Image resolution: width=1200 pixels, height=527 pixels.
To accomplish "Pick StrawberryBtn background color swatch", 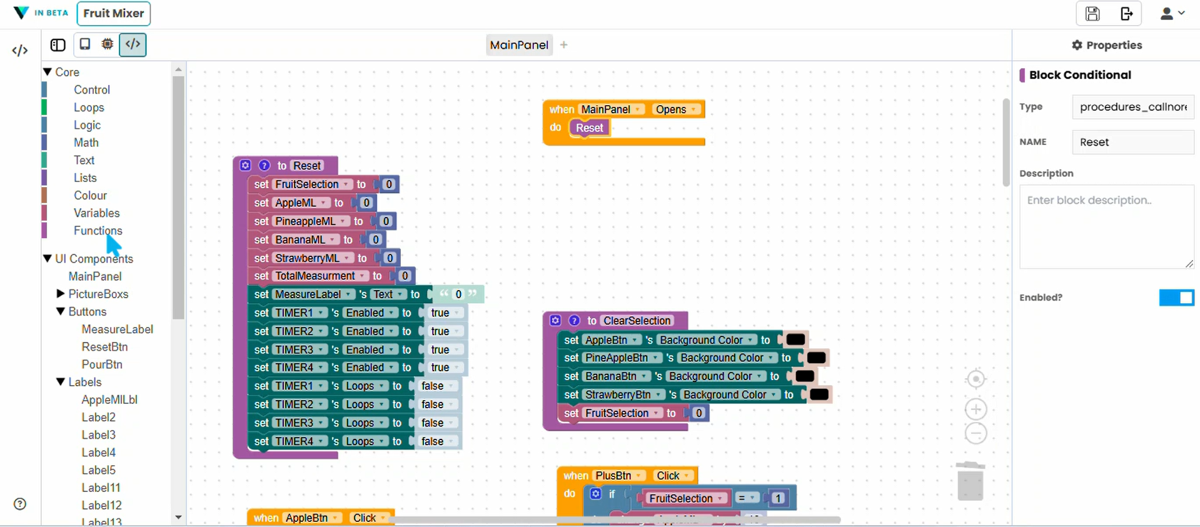I will tap(819, 394).
